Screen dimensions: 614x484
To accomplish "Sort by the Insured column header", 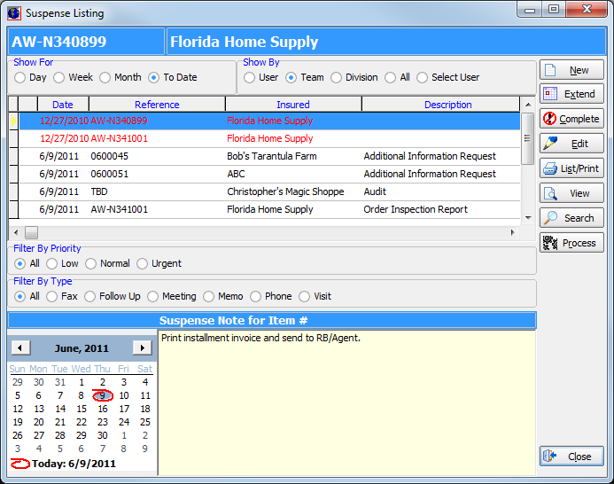I will point(293,105).
